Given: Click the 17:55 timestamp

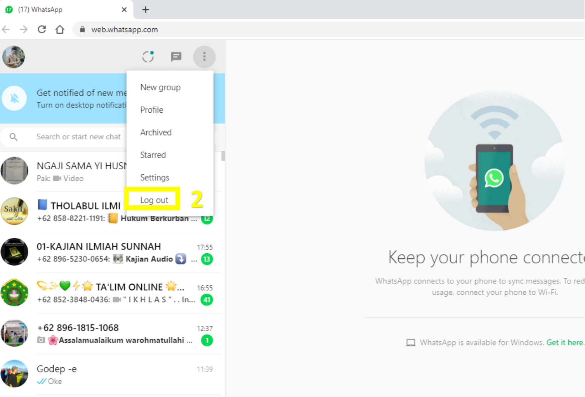Looking at the screenshot, I should tap(205, 247).
